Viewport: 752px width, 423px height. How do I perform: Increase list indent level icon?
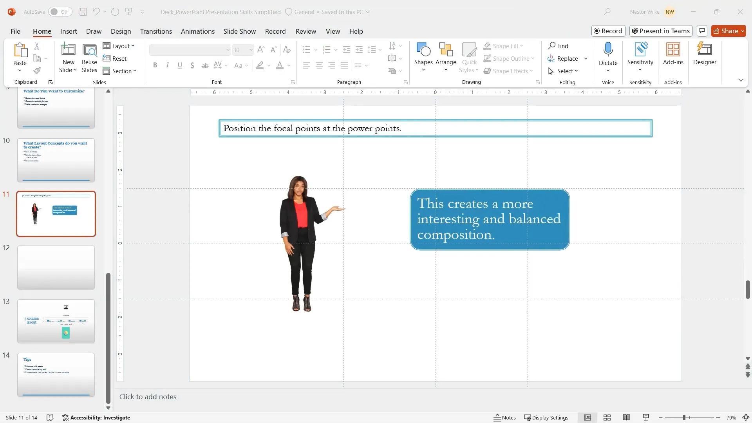coord(359,49)
